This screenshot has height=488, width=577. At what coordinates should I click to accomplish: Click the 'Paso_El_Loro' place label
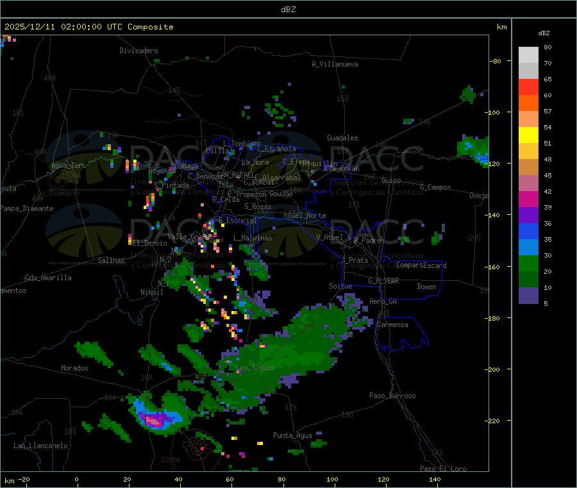tap(443, 469)
